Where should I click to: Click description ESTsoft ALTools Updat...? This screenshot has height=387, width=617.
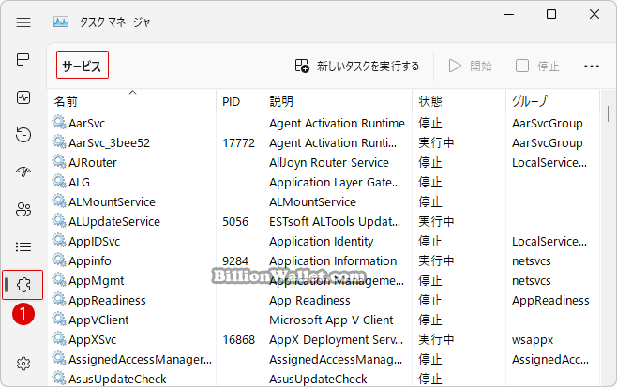[335, 221]
